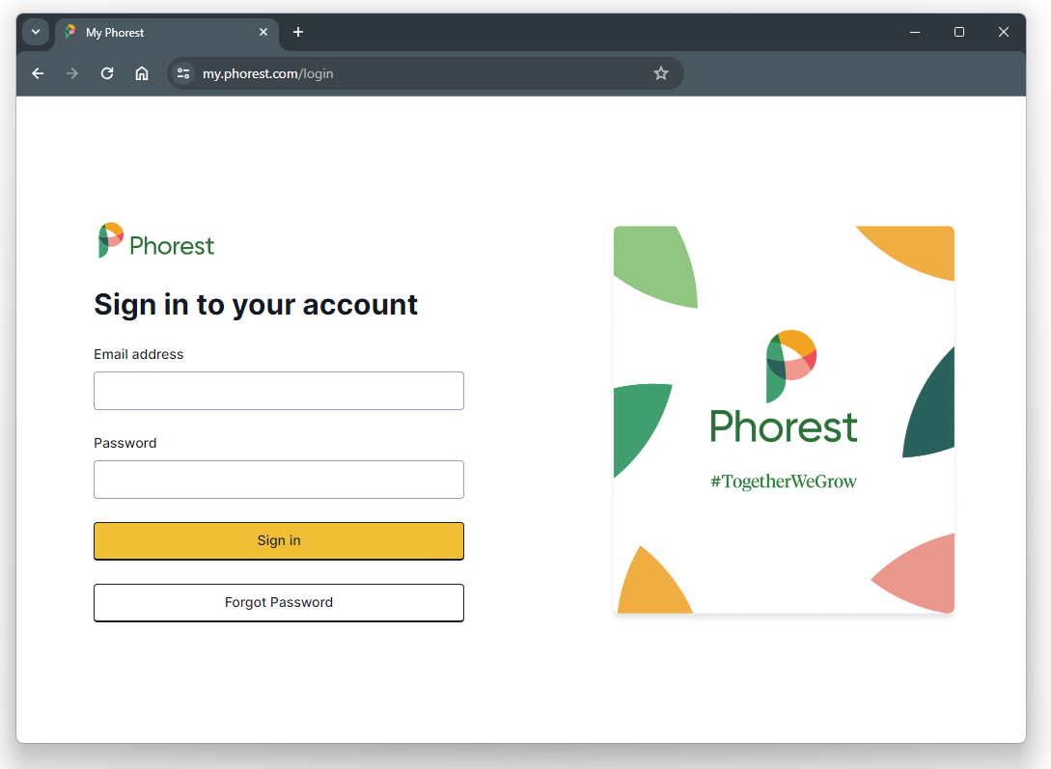1051x769 pixels.
Task: Go to the browser home page icon
Action: [x=142, y=73]
